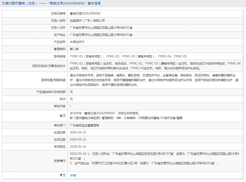246x182 pixels.
Task: Open the 详情 link at the bottom
Action: [x=73, y=175]
